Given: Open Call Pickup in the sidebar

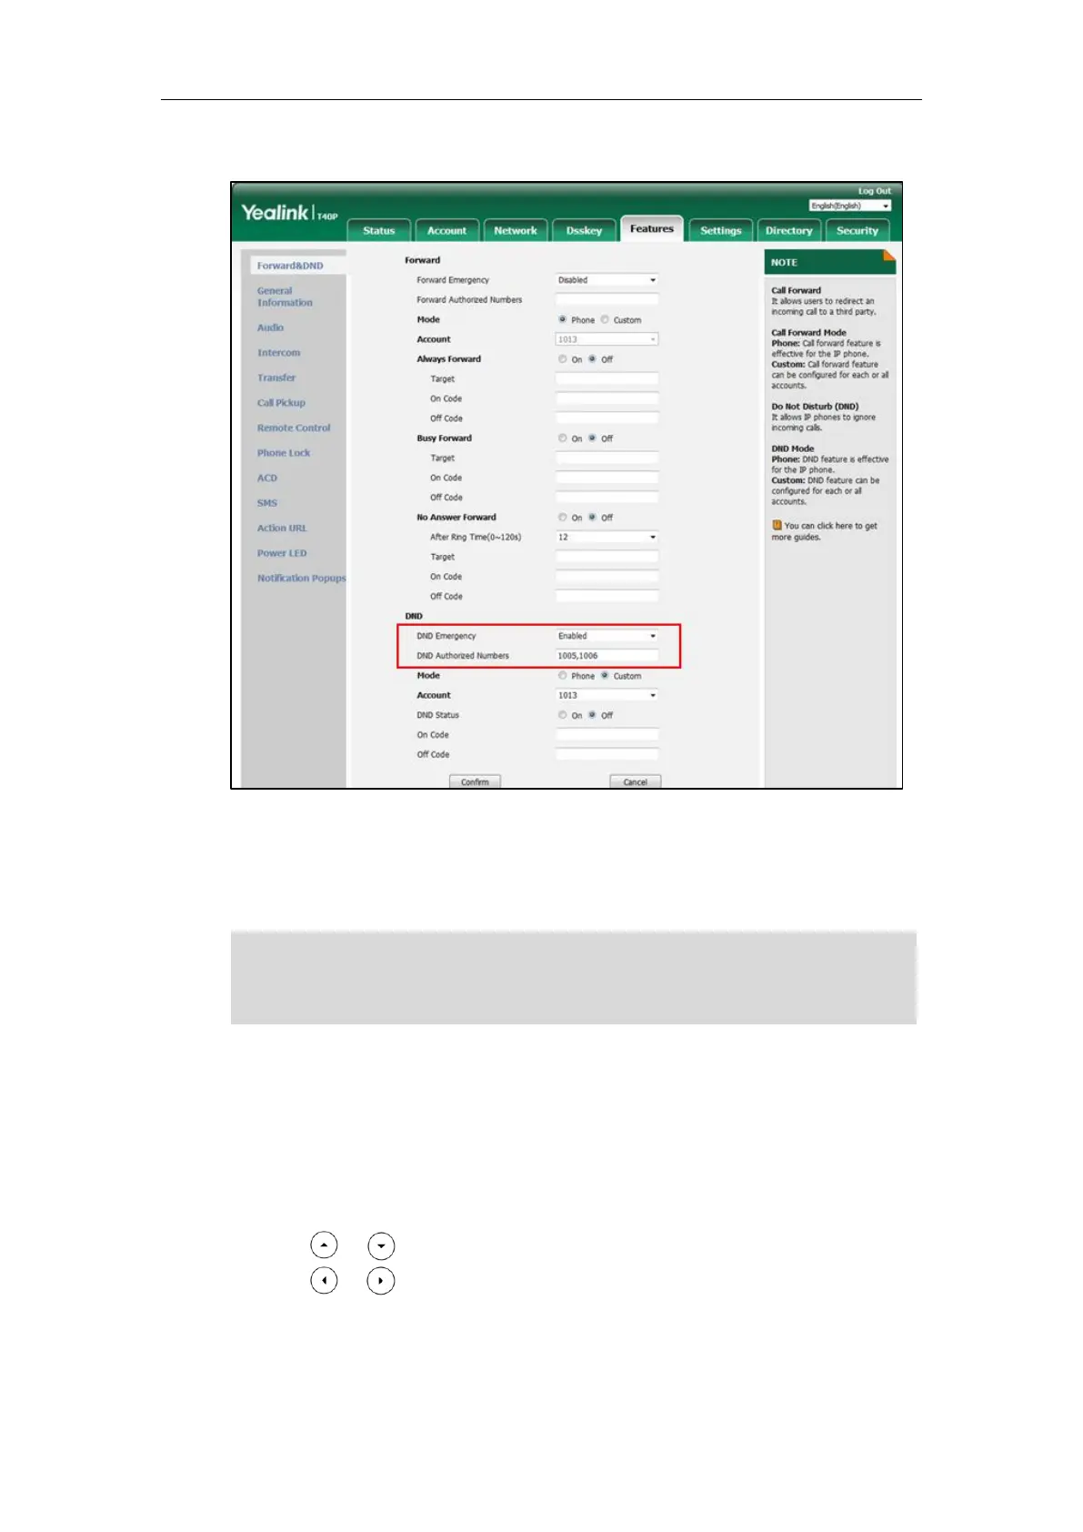Looking at the screenshot, I should click(281, 403).
